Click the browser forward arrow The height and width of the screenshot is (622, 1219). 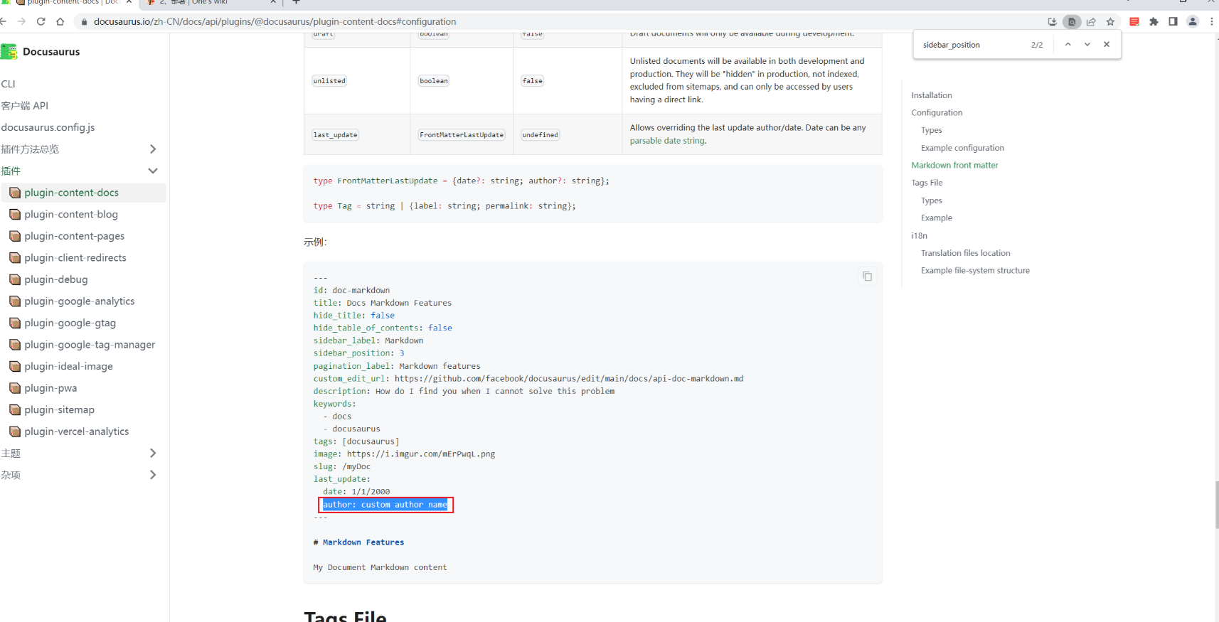pos(22,21)
